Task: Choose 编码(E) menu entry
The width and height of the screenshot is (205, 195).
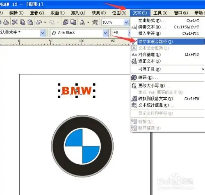Action: coord(168,78)
